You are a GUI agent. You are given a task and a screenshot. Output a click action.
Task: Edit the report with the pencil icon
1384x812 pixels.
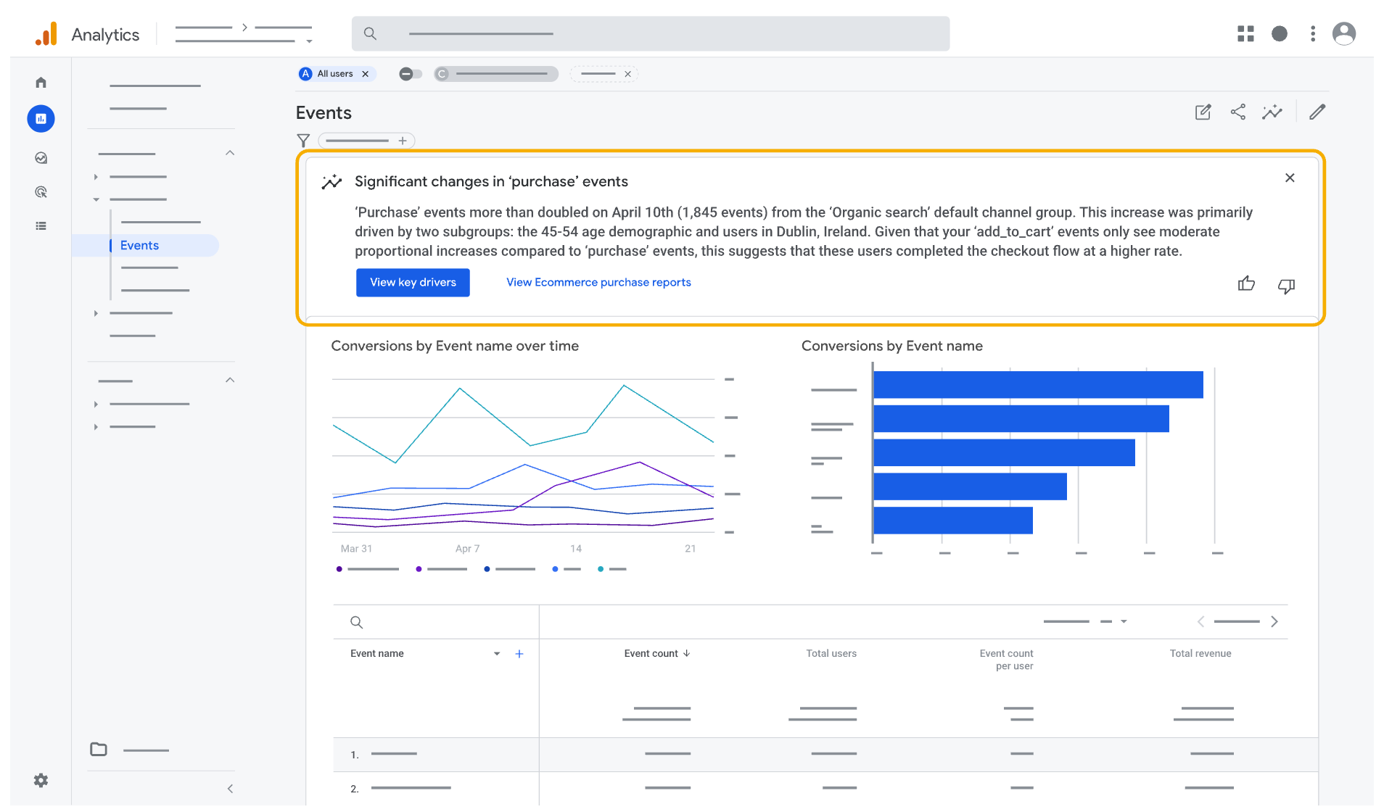(1317, 112)
